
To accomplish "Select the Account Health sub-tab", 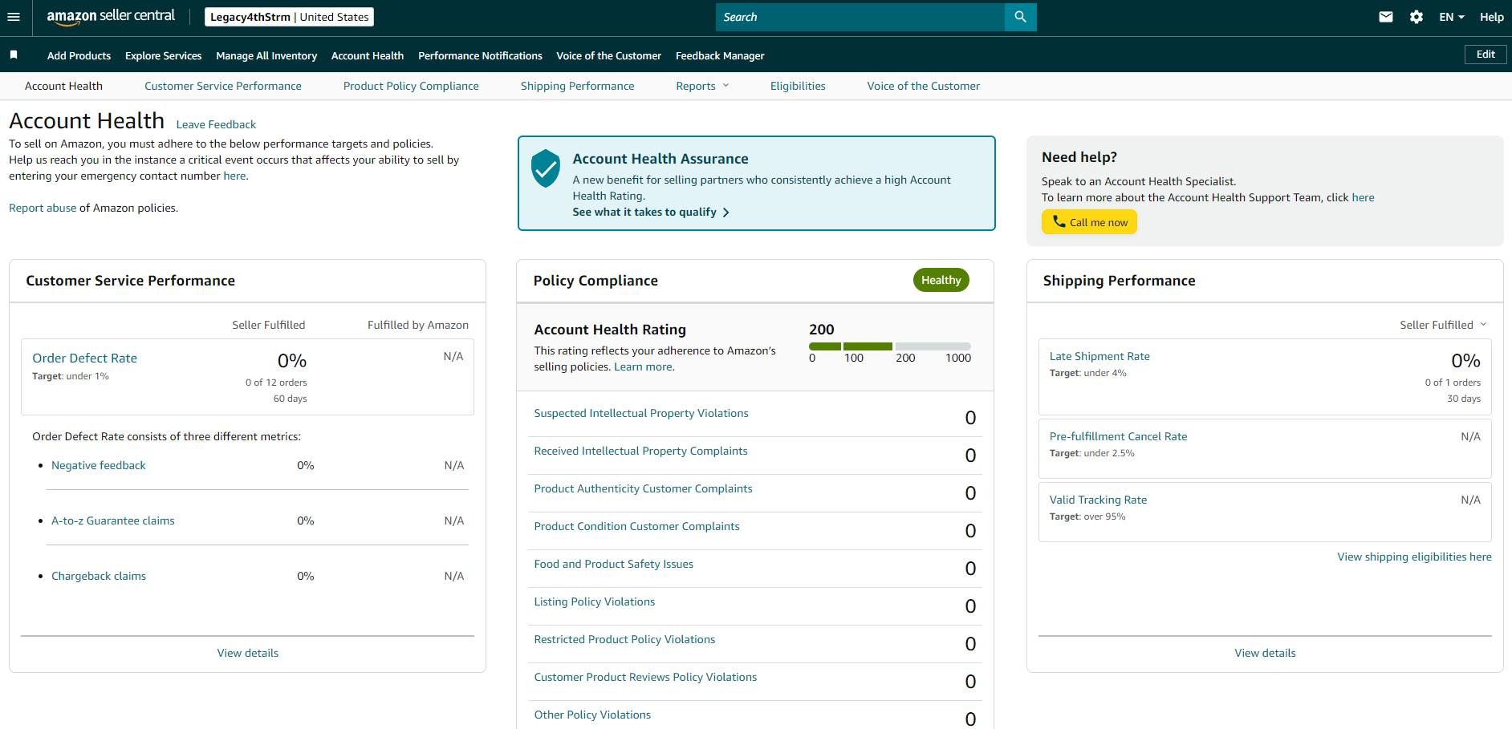I will coord(63,86).
